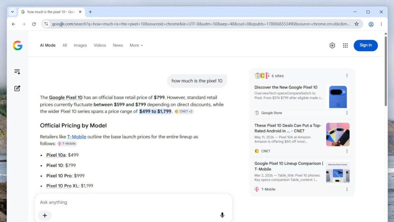Screen dimensions: 394x222
Task: Open the T-Mobile source label in sidebar
Action: (x=265, y=189)
